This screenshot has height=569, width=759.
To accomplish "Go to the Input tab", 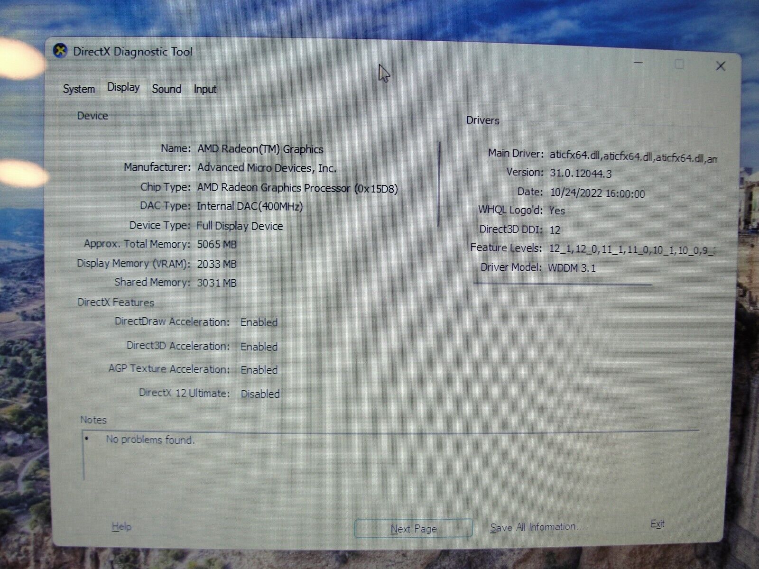I will click(x=205, y=89).
